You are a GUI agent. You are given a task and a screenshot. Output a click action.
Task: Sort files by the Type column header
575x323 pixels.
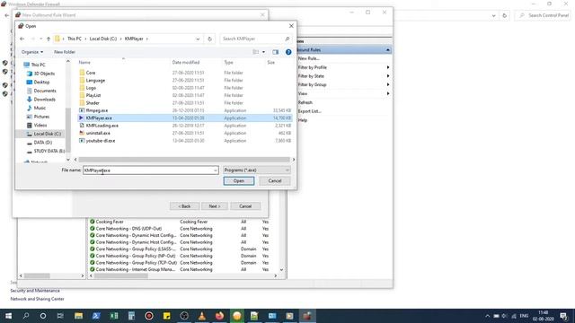click(228, 63)
